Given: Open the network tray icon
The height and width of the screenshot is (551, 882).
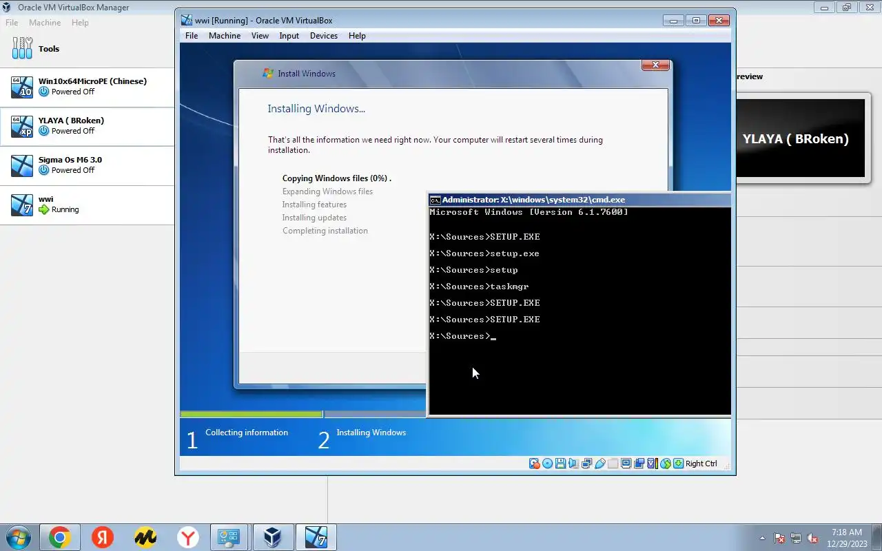Looking at the screenshot, I should (796, 538).
